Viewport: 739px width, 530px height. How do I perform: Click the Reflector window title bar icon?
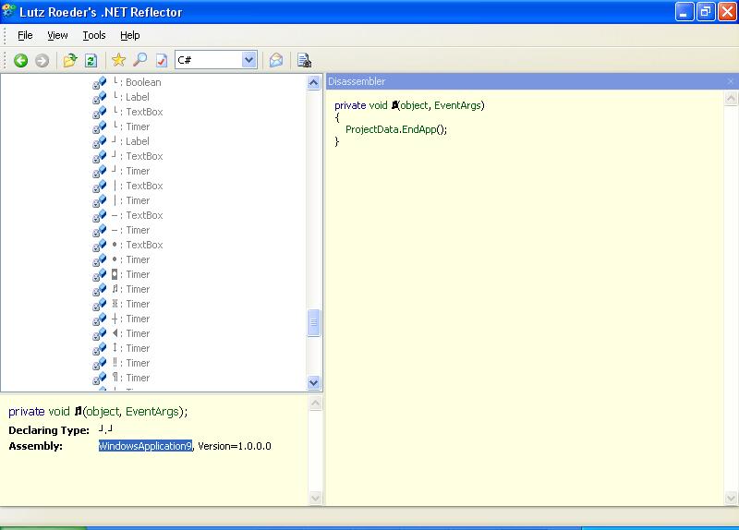coord(8,11)
